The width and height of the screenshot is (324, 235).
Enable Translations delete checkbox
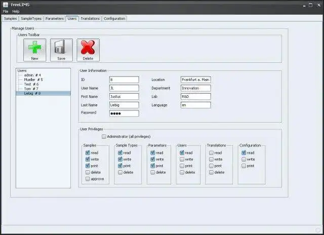point(211,172)
